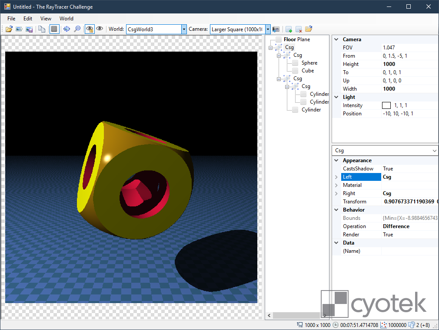Copy the render to the clipboard
Screen dimensions: 439x330
41,29
